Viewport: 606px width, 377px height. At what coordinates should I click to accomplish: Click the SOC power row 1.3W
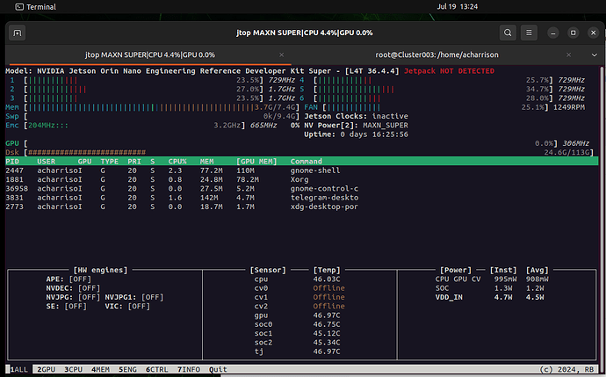click(x=490, y=288)
